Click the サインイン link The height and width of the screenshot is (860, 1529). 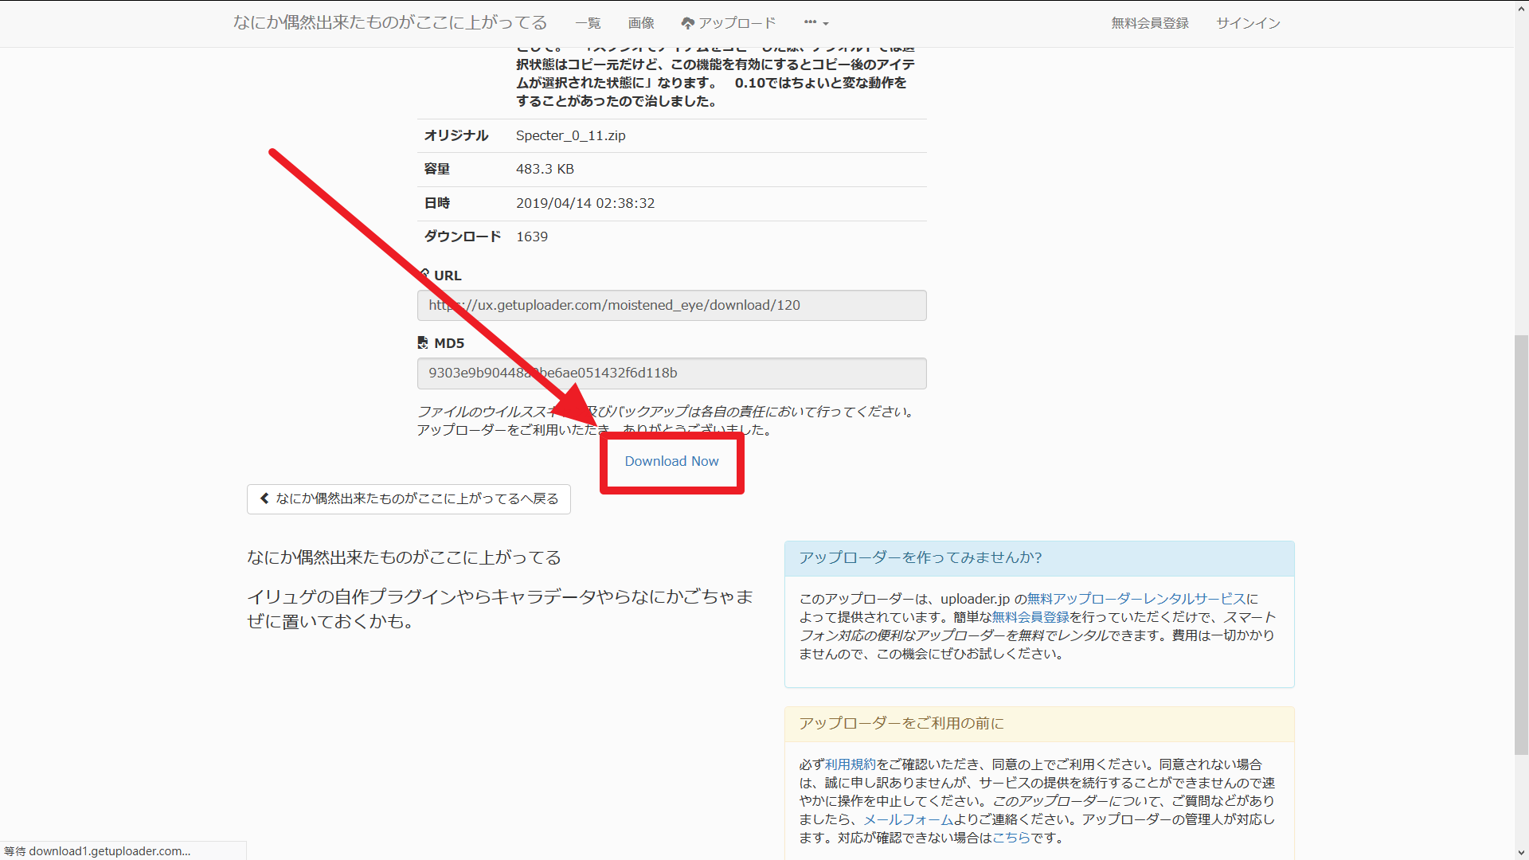1248,23
